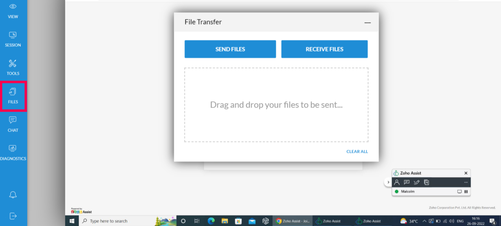Minimize the File Transfer dialog
Screen dimensions: 501x226
click(x=367, y=23)
